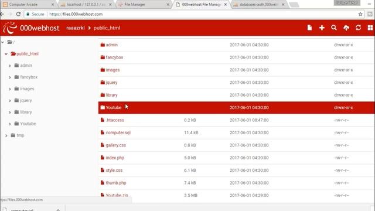
Task: Reload the browser page
Action: point(18,14)
